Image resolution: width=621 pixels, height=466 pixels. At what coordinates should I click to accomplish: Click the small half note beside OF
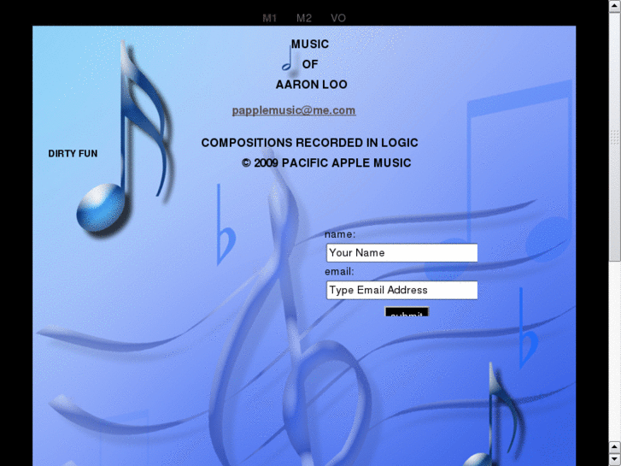pyautogui.click(x=287, y=60)
